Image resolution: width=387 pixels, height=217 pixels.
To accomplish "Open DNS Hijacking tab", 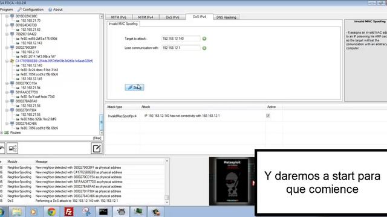I will click(x=226, y=17).
